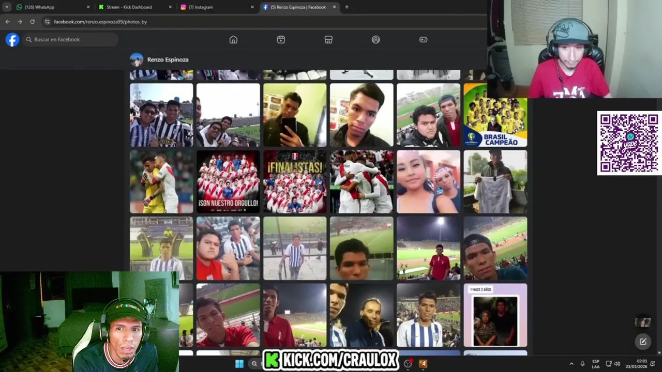Open the night stadium red shirt photo
The width and height of the screenshot is (662, 372).
428,249
